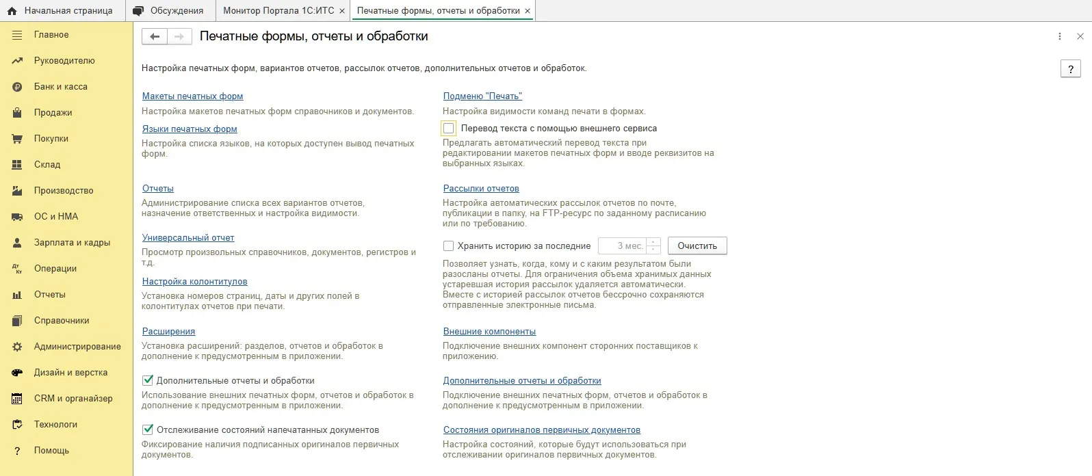1092x476 pixels.
Task: Click the CRM и органайзер calendar icon
Action: click(x=18, y=399)
